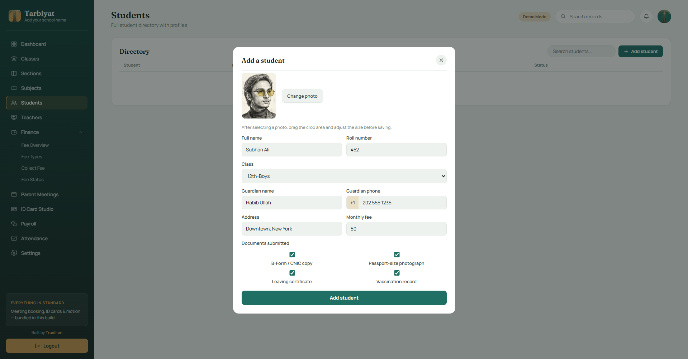This screenshot has height=359, width=688.
Task: Open Fee Overview under Finance
Action: [x=35, y=145]
